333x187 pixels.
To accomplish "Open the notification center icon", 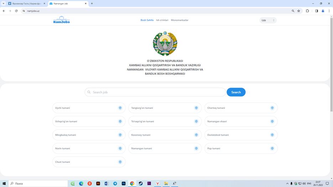I will point(327,183).
